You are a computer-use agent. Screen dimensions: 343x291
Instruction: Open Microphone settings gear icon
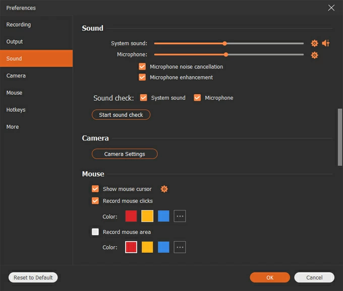[314, 55]
